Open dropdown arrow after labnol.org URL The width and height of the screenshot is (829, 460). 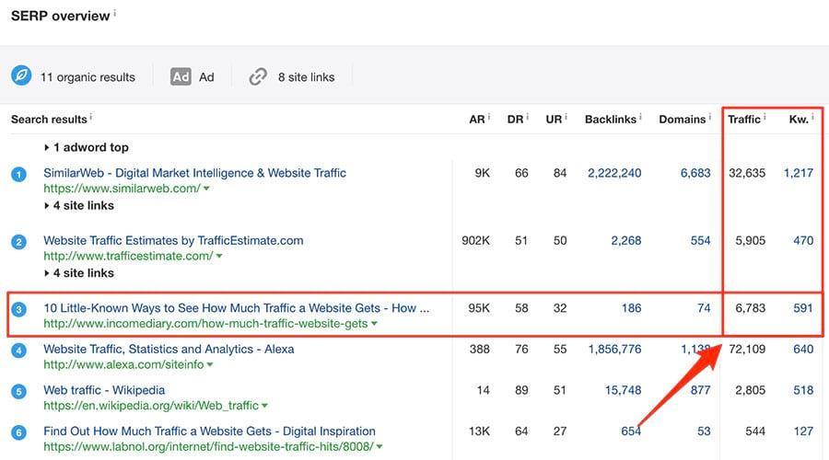379,447
